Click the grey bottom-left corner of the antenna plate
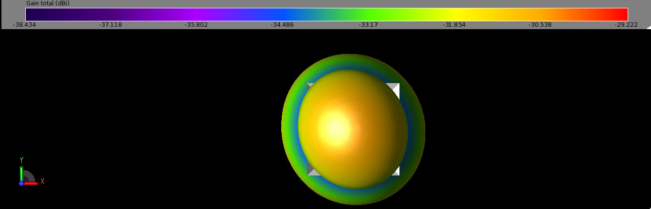The height and width of the screenshot is (209, 651). point(311,171)
